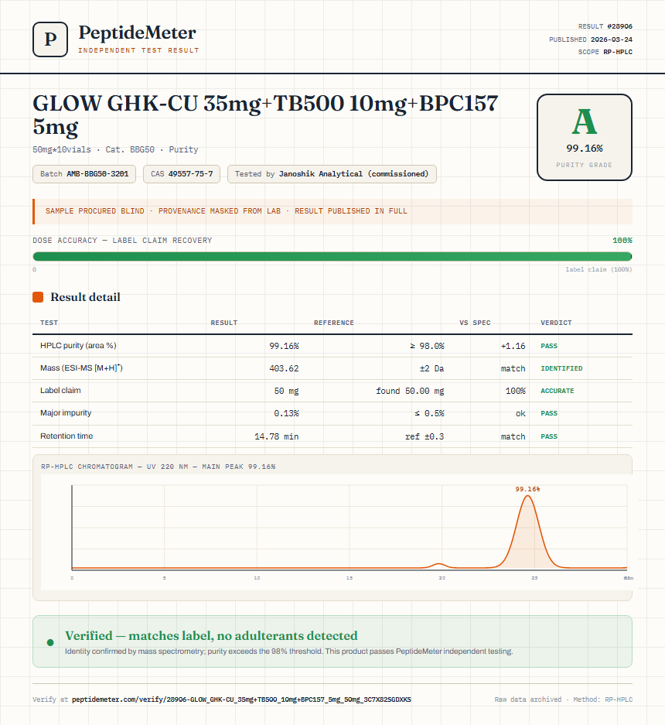Click the RESULT #28906 identifier
665x725 pixels.
[605, 26]
